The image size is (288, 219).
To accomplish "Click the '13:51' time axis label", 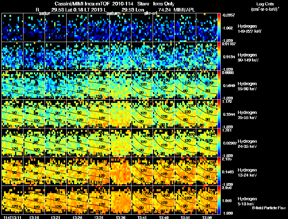I will click(x=185, y=217).
